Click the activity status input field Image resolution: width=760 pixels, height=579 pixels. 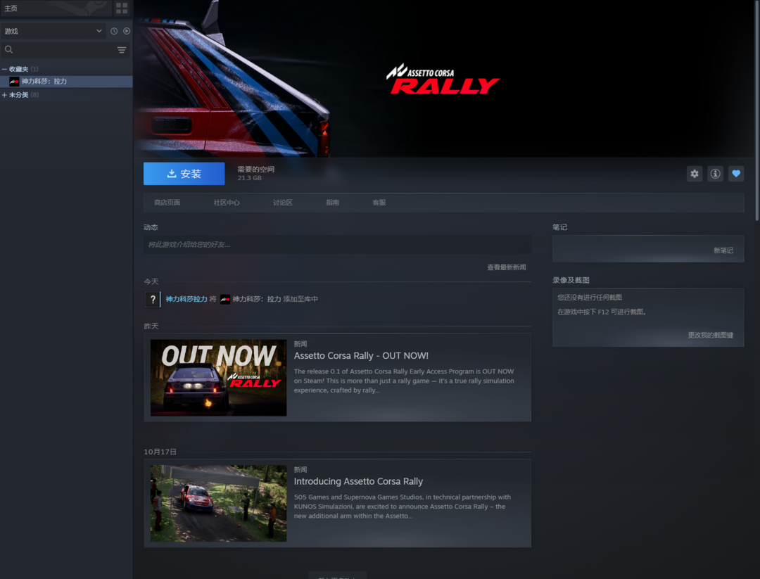click(x=337, y=245)
